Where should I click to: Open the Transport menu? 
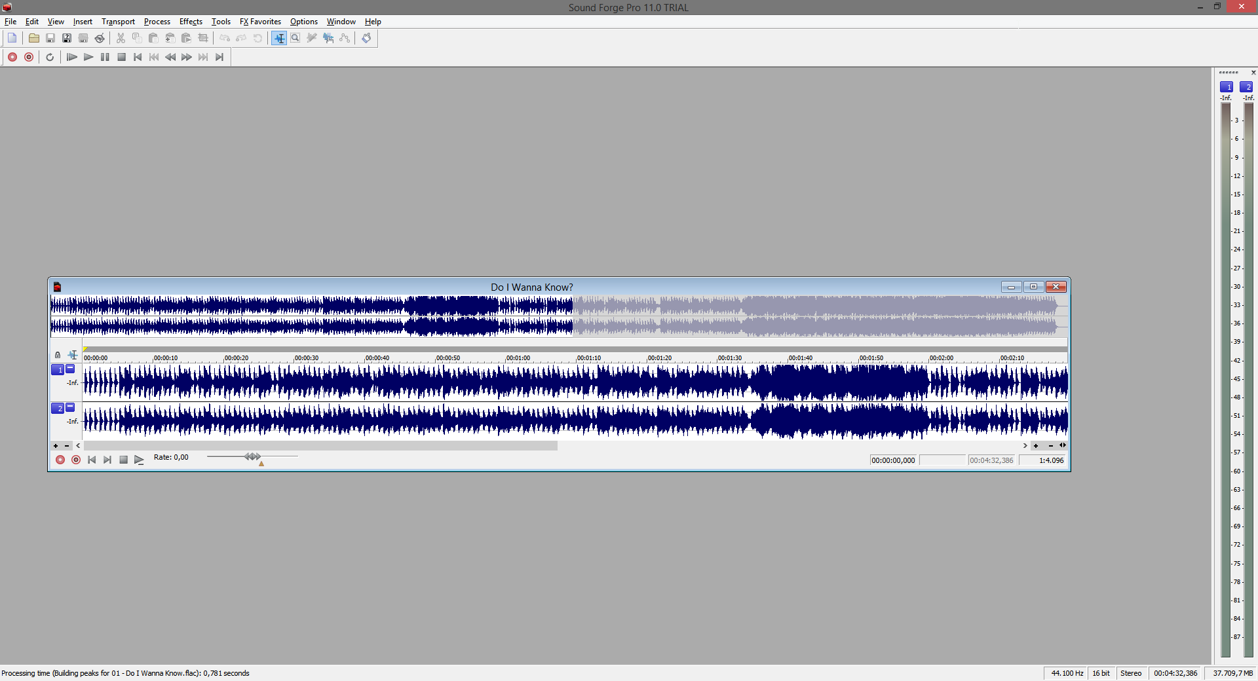[x=118, y=22]
